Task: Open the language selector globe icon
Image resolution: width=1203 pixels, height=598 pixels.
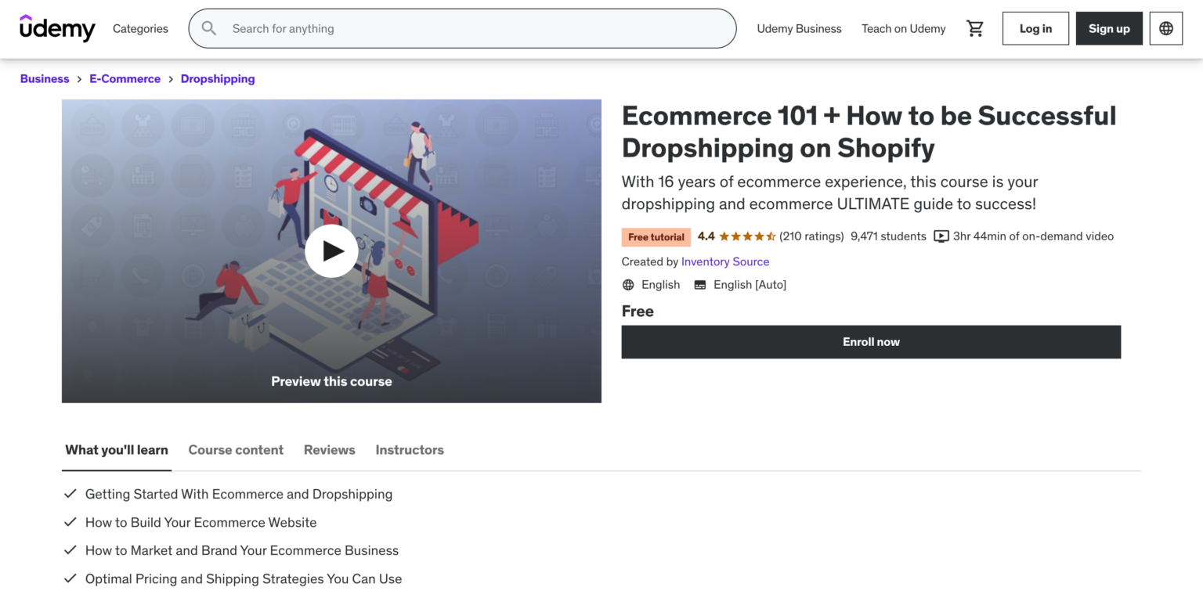Action: pos(1165,28)
